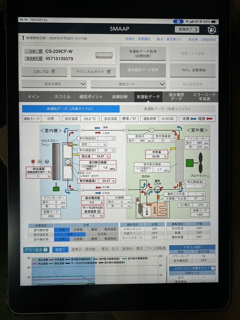Tap the グラフ設定 button

36,250
